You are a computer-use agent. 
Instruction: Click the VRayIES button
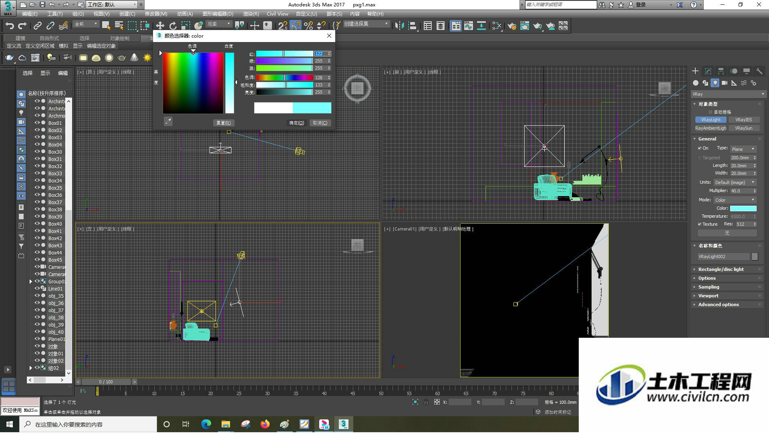[x=743, y=120]
